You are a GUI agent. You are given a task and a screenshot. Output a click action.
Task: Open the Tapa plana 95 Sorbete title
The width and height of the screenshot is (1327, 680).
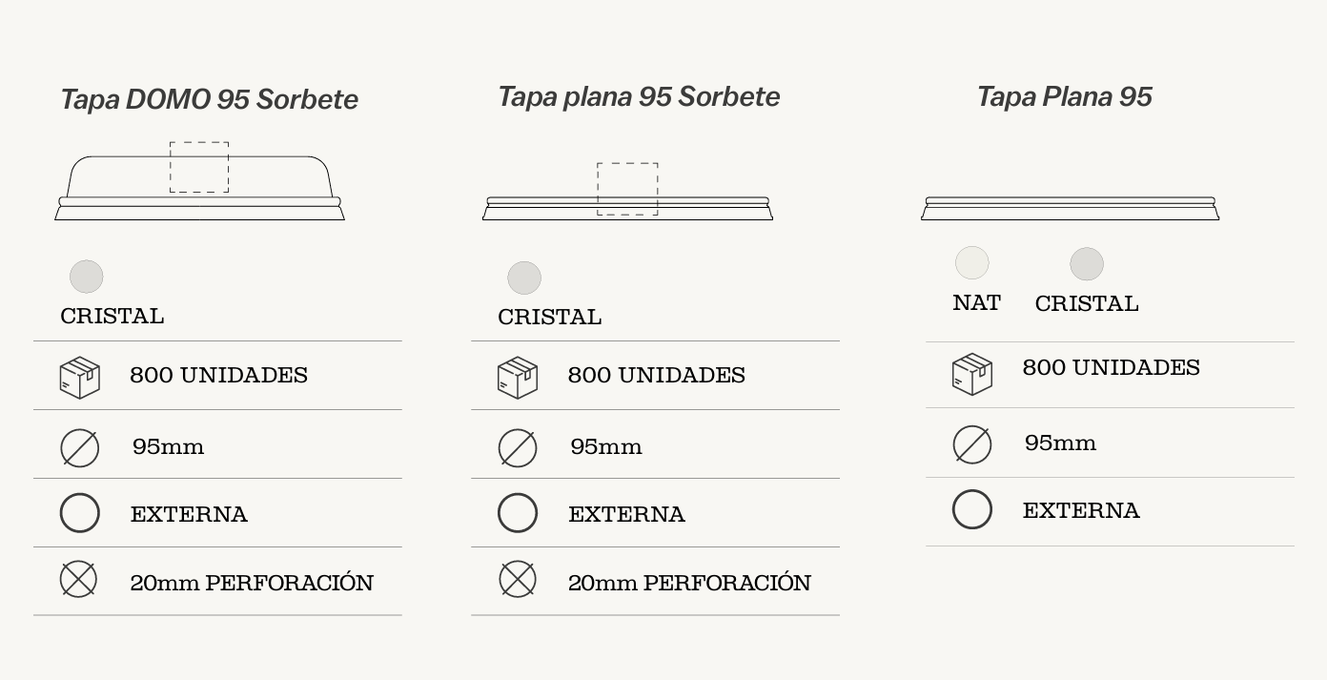(639, 96)
